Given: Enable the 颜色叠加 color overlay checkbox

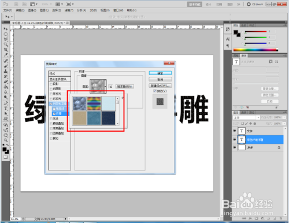Looking at the screenshot, I should coord(51,124).
